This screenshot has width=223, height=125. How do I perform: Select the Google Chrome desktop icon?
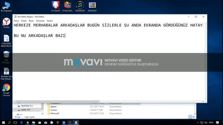tap(6, 90)
